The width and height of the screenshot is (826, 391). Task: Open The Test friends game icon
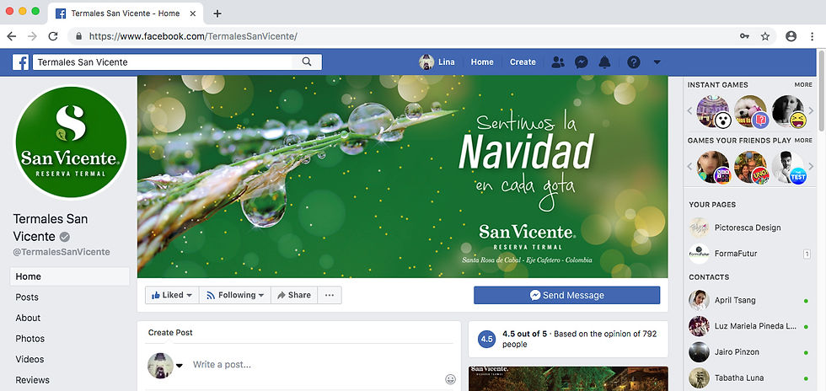click(788, 168)
